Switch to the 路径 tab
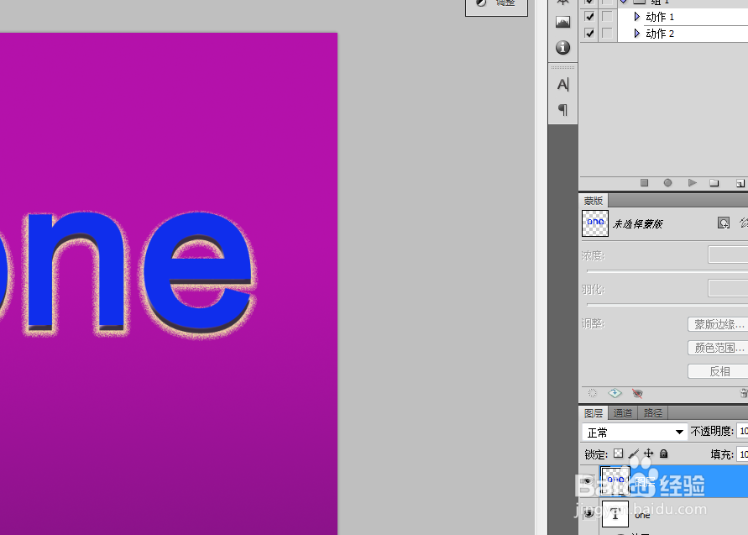The width and height of the screenshot is (748, 535). pyautogui.click(x=652, y=413)
